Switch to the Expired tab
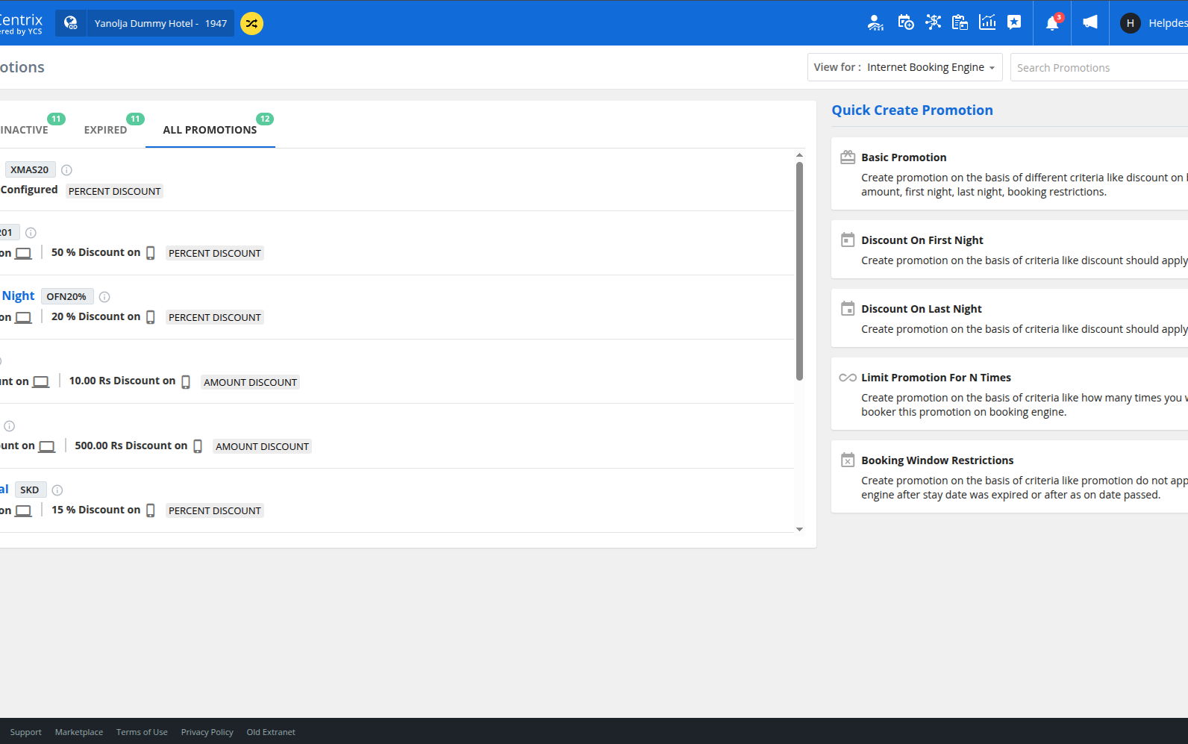Image resolution: width=1188 pixels, height=744 pixels. click(x=105, y=130)
